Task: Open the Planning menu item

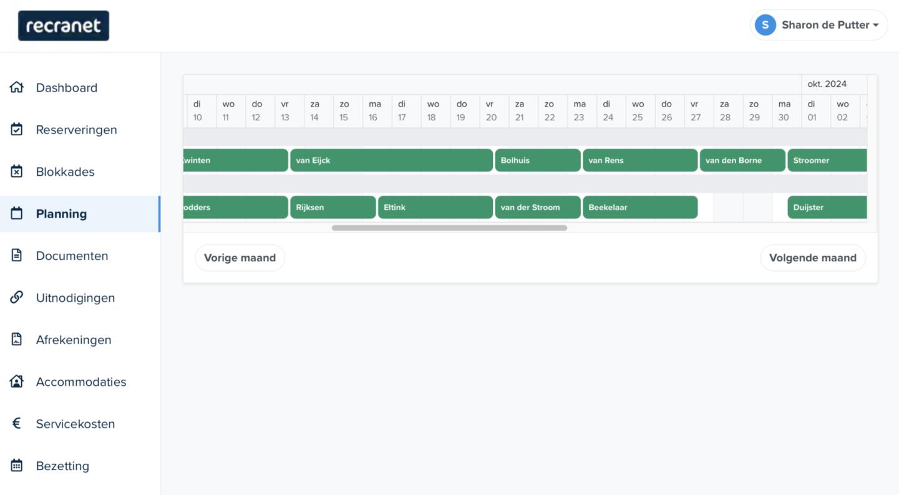Action: point(61,214)
